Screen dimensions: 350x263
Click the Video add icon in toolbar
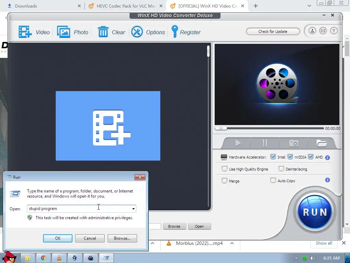25,32
